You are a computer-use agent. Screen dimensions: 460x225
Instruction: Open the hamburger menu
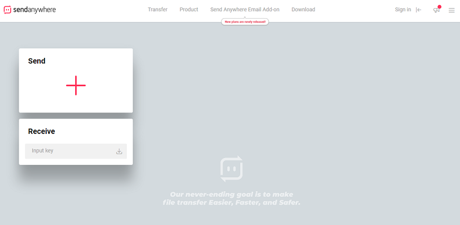point(451,10)
